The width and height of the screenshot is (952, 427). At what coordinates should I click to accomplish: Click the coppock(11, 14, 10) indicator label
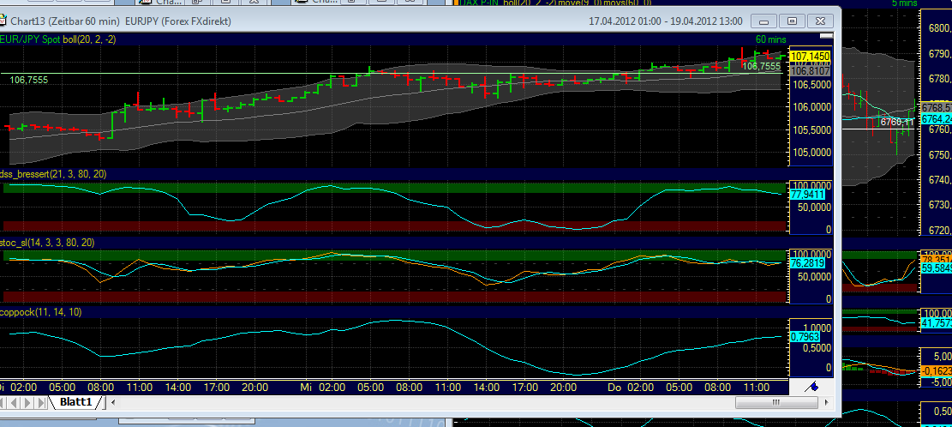pyautogui.click(x=41, y=312)
